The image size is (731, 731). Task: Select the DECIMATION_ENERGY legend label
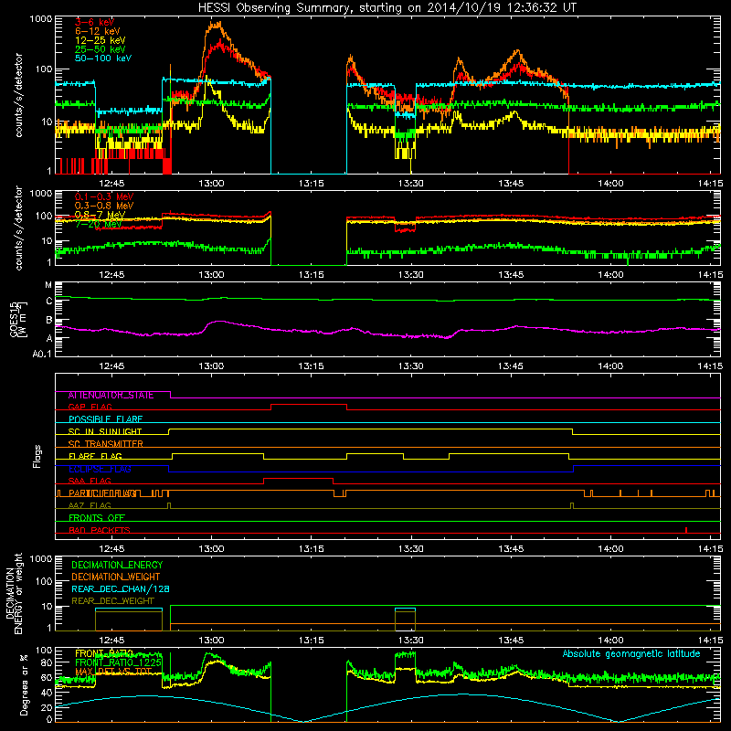tap(117, 565)
